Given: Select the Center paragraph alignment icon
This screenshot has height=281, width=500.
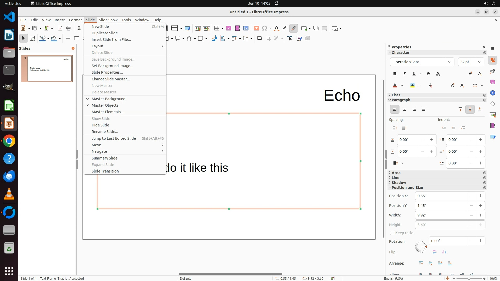Looking at the screenshot, I should 404,110.
